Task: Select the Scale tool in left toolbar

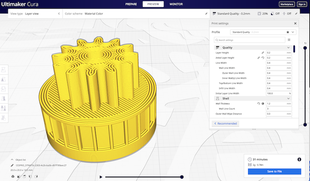Action: point(4,79)
